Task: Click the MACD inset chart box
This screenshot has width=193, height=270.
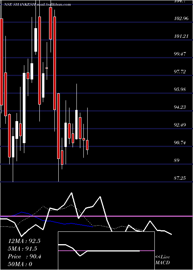Action: tap(106, 251)
